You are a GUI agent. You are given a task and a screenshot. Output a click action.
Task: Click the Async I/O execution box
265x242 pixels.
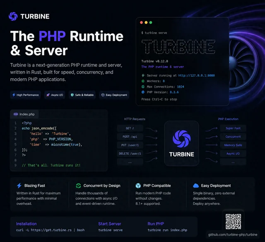[233, 154]
